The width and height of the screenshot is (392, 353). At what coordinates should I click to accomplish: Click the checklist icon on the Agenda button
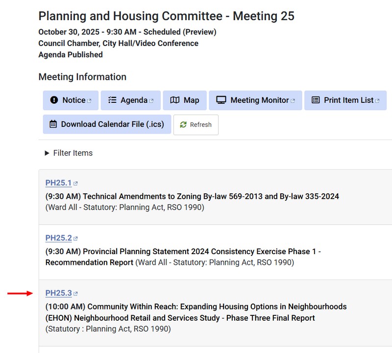112,100
